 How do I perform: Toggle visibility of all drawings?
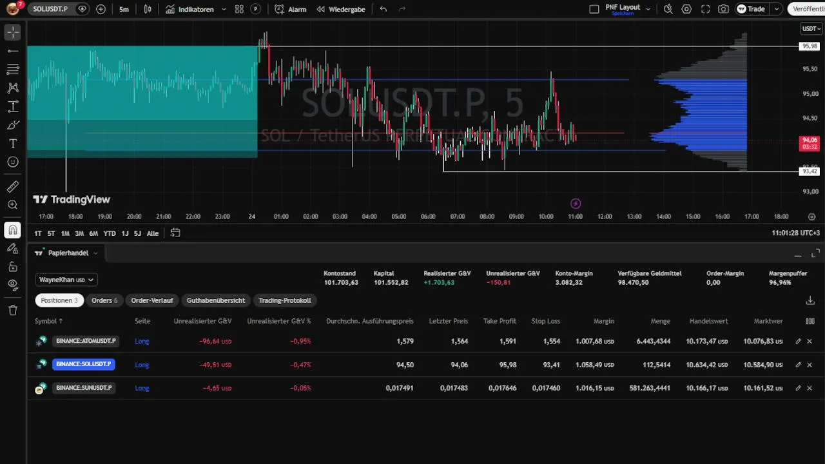13,284
